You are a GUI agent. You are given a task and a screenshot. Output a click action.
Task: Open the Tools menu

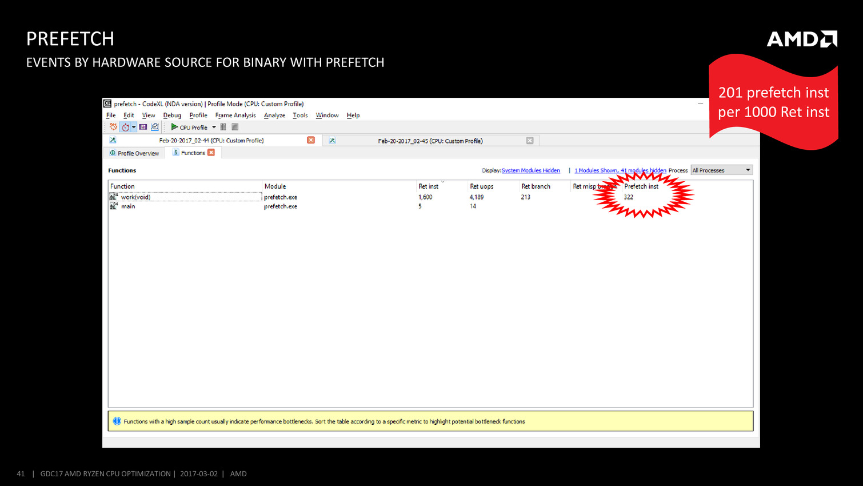(x=300, y=115)
